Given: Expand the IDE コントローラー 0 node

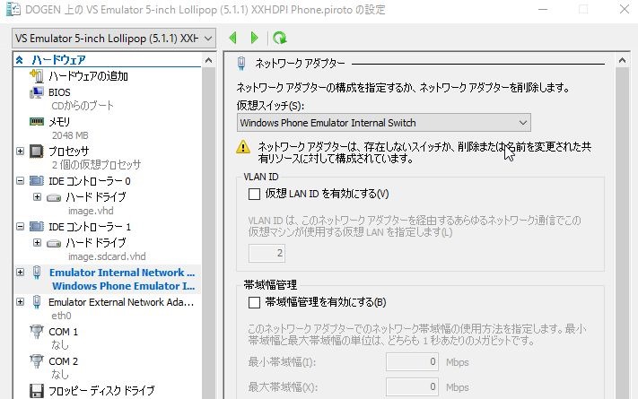Looking at the screenshot, I should (21, 181).
